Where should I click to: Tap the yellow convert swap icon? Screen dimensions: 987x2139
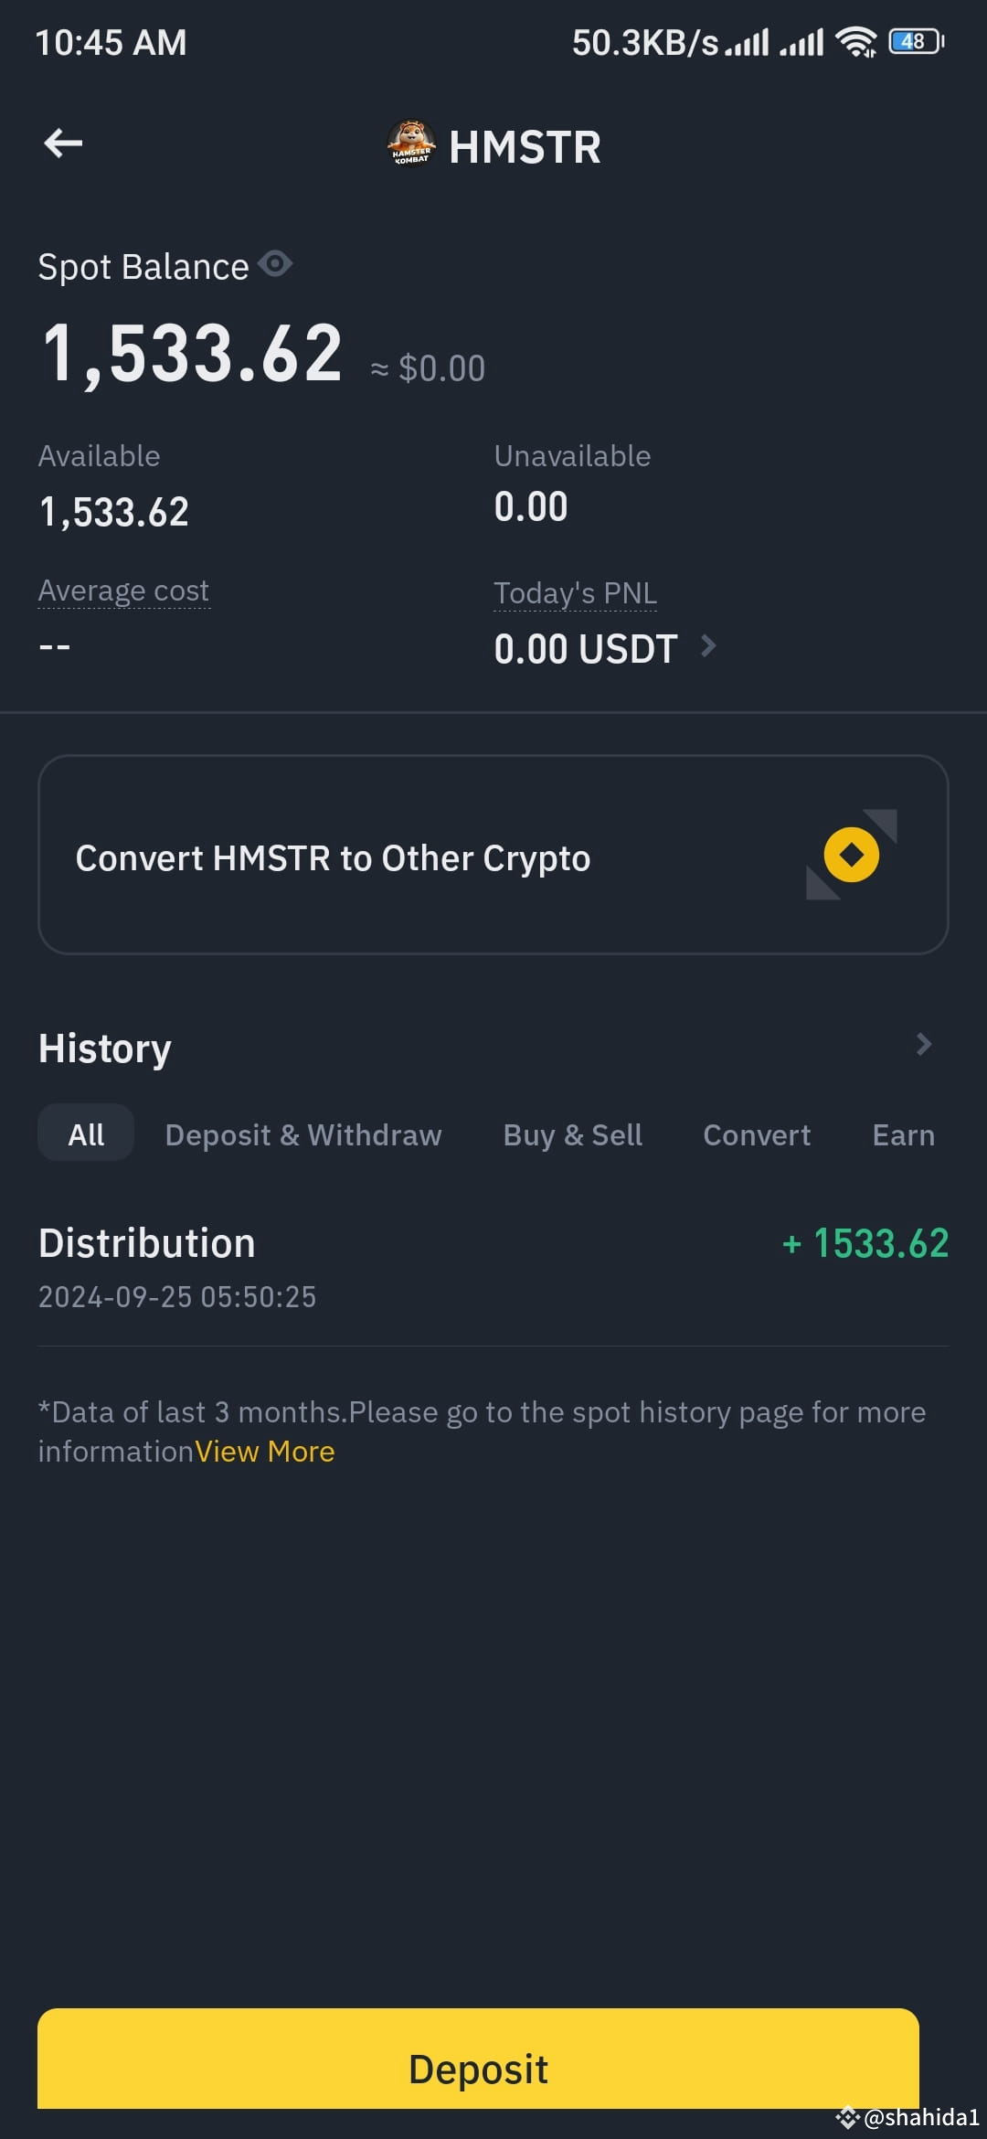click(851, 855)
